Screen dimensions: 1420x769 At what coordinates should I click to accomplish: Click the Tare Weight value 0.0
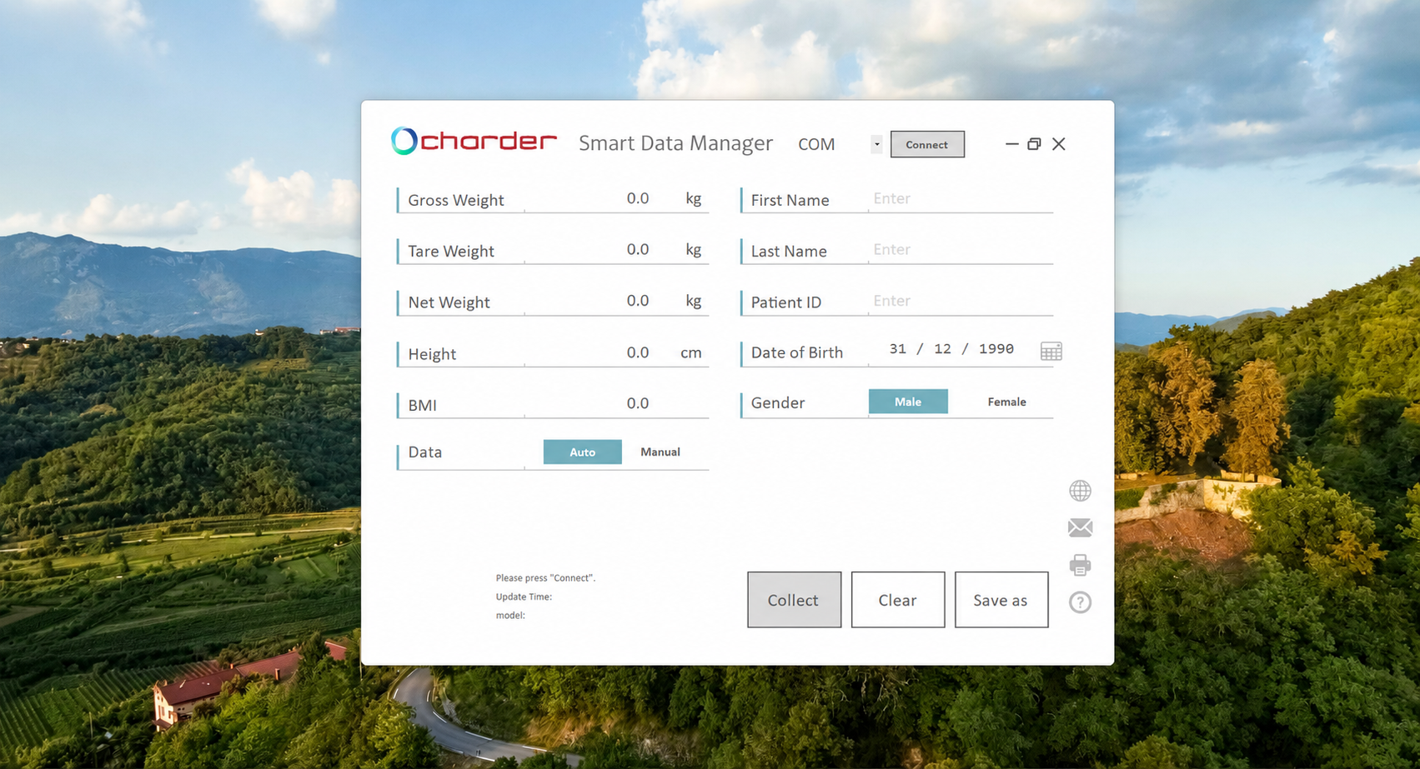pyautogui.click(x=638, y=249)
